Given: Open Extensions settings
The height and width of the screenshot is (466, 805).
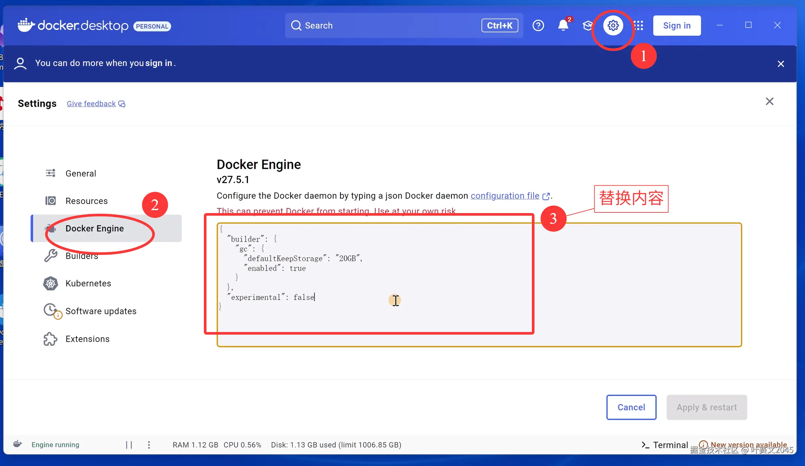Looking at the screenshot, I should point(87,339).
